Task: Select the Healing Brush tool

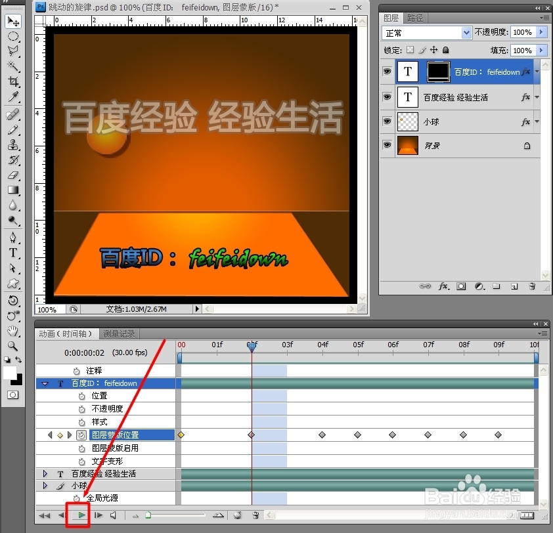Action: (x=13, y=115)
